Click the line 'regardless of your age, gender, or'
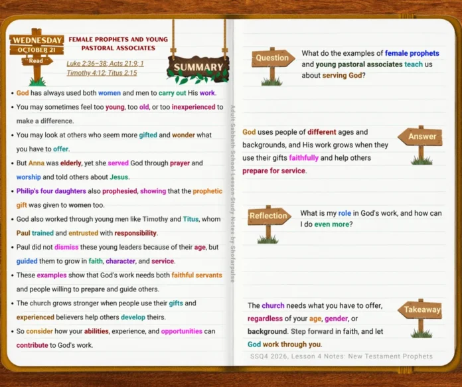This screenshot has width=462, height=387. coord(303,319)
